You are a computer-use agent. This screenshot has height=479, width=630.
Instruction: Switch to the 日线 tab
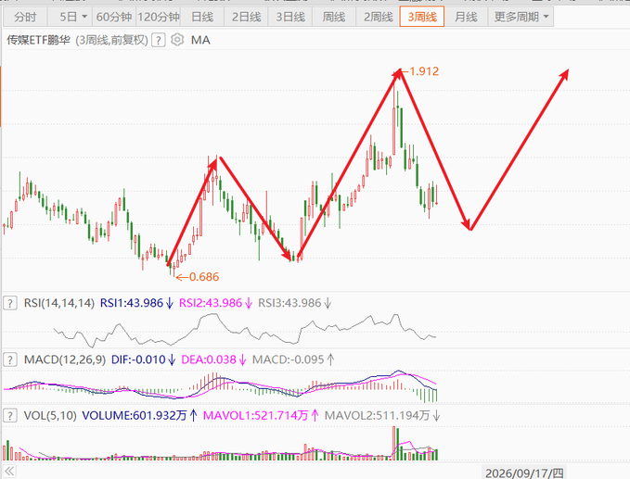click(202, 17)
